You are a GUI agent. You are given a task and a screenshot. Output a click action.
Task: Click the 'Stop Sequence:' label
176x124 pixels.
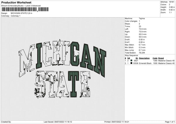click(x=131, y=56)
